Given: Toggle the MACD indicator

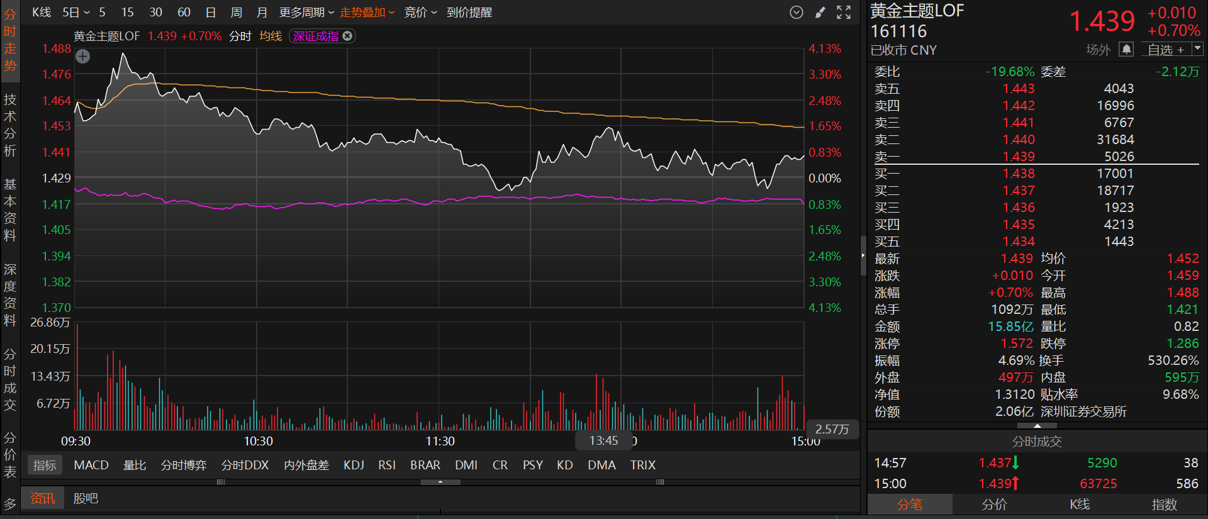Looking at the screenshot, I should pyautogui.click(x=91, y=465).
